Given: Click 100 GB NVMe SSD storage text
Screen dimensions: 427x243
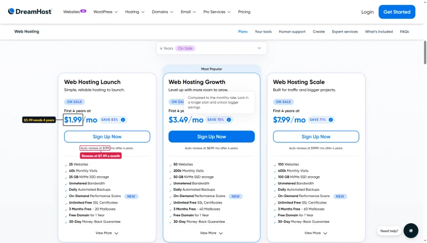Looking at the screenshot, I should (299, 177).
